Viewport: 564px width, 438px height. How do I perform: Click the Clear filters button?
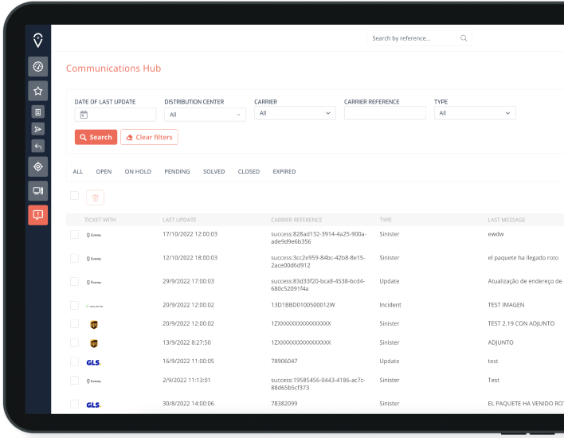(x=149, y=137)
